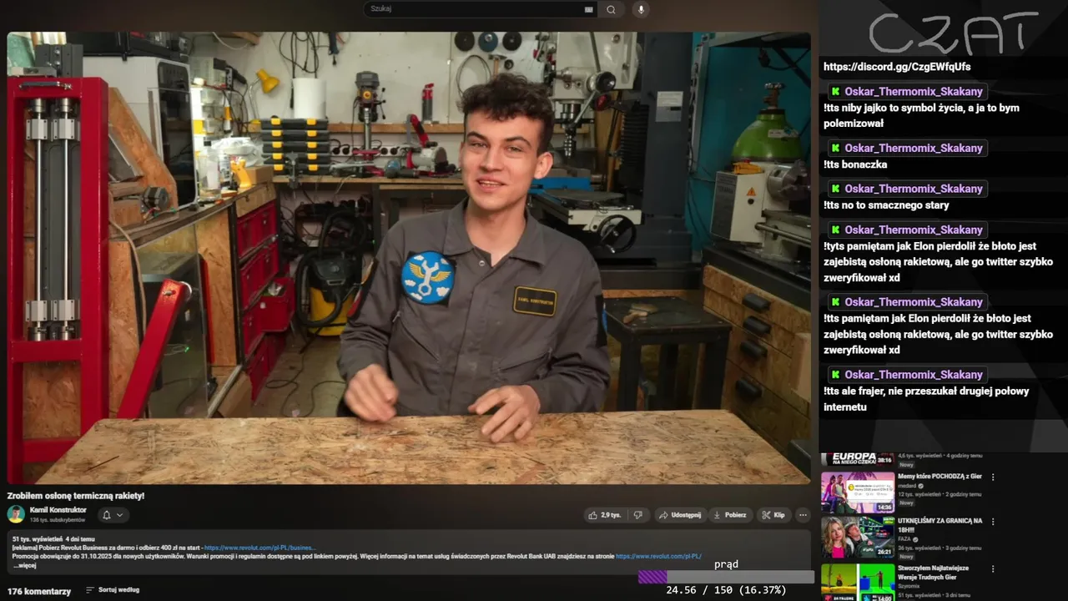
Task: Click the on-screen keyboard icon in search field
Action: (589, 9)
